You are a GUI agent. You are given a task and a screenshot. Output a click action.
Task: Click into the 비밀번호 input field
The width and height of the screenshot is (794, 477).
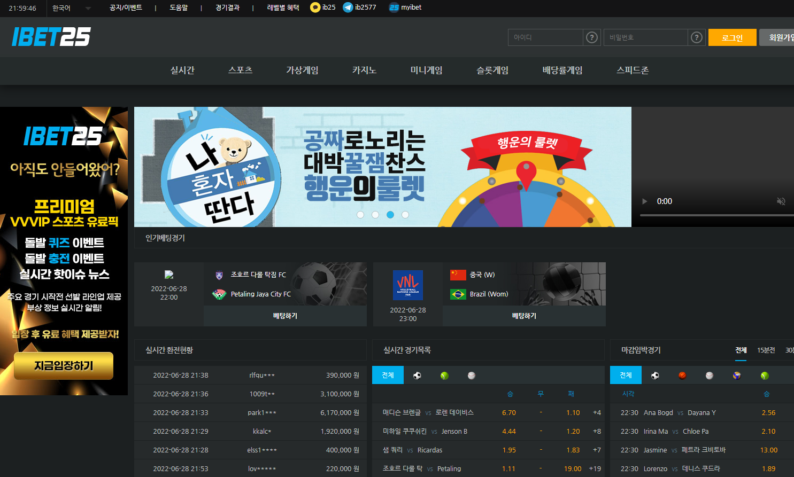[645, 37]
